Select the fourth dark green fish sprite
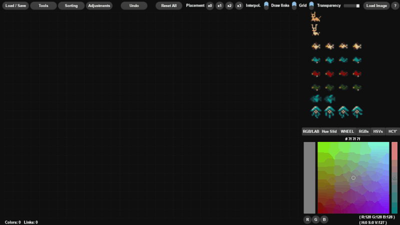 tap(357, 87)
